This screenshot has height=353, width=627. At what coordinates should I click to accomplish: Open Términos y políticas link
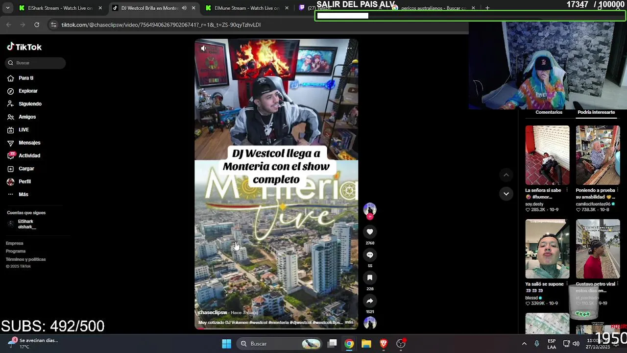(x=26, y=259)
